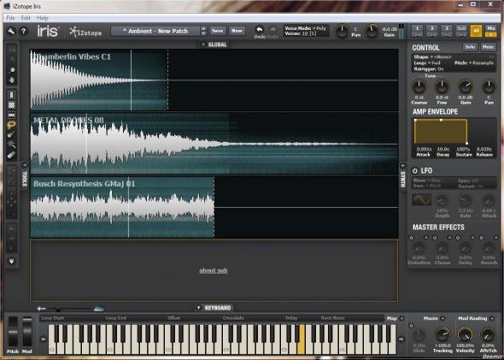504x360 pixels.
Task: Collapse the TOOLS side panel
Action: pos(25,165)
